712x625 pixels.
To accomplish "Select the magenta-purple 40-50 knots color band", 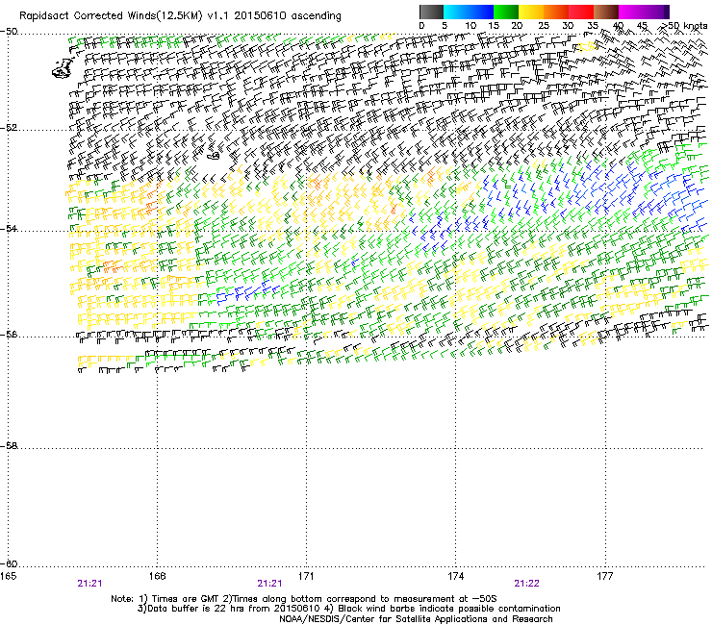I will (644, 12).
